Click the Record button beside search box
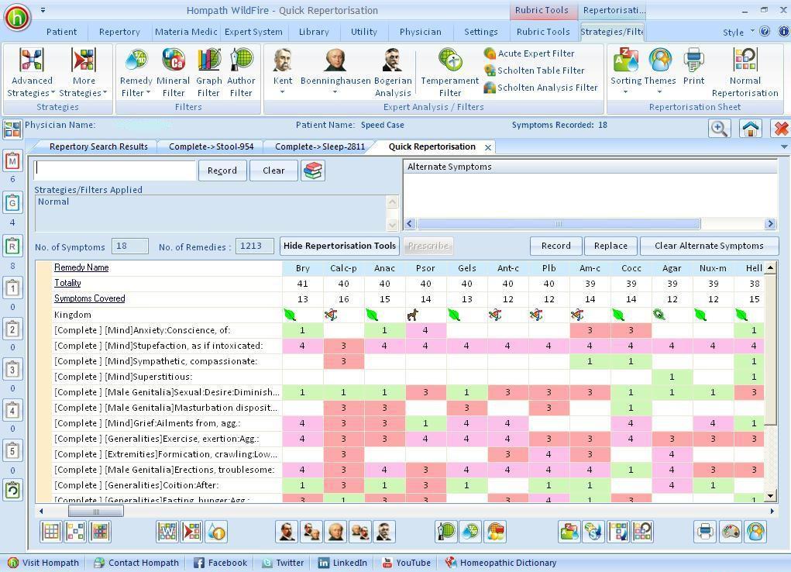The image size is (791, 572). (x=222, y=171)
